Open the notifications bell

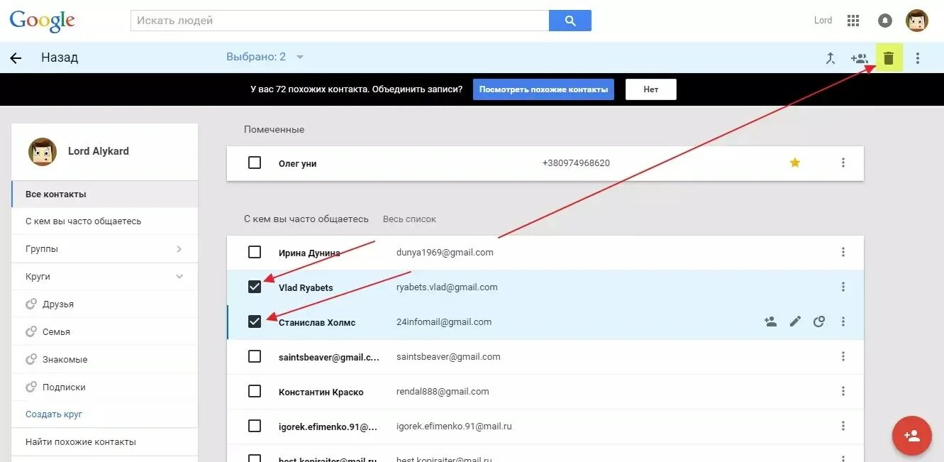884,21
